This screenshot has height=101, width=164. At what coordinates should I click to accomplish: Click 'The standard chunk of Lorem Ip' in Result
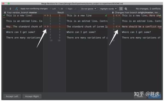(x=87, y=26)
